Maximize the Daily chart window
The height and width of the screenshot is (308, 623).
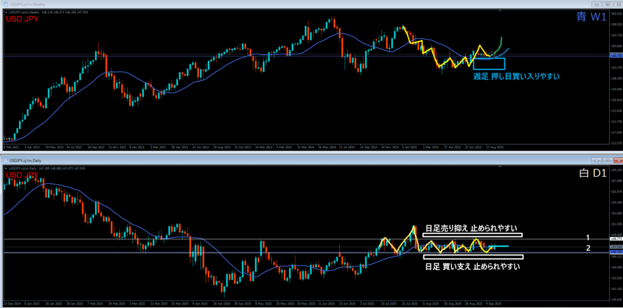click(608, 160)
